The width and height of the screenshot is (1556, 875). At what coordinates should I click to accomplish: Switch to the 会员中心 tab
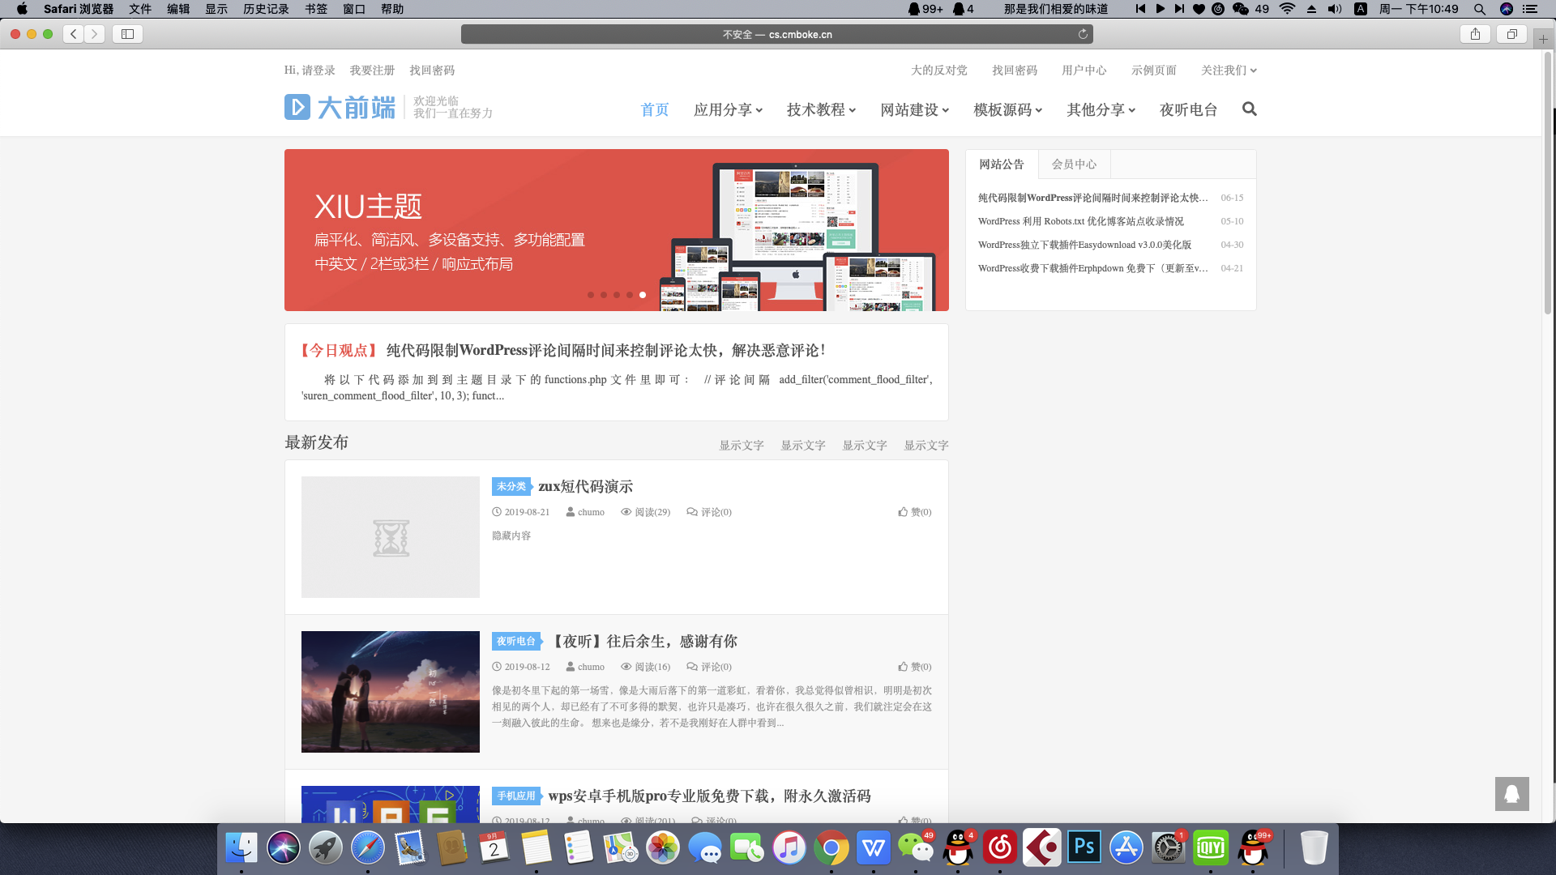(1074, 164)
